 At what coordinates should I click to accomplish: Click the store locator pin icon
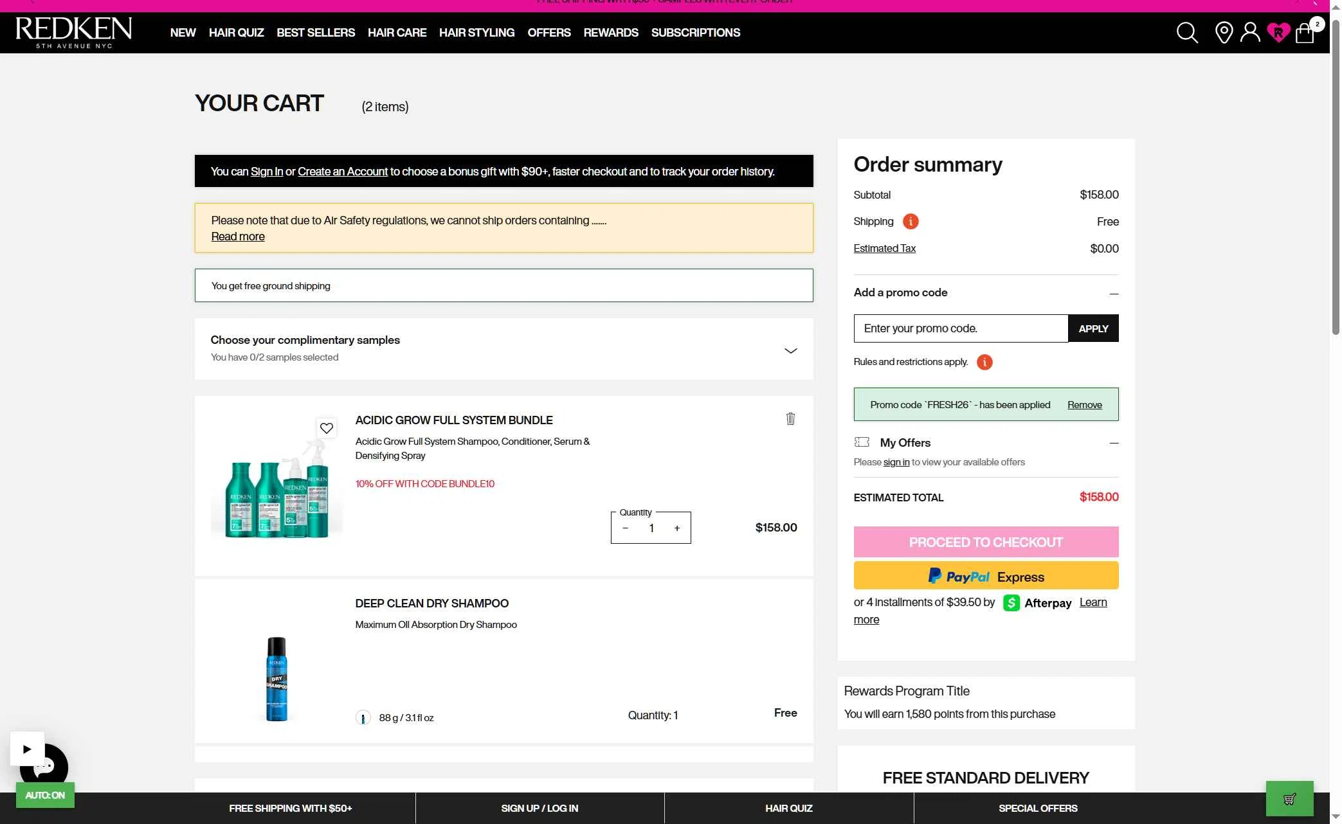pos(1224,33)
